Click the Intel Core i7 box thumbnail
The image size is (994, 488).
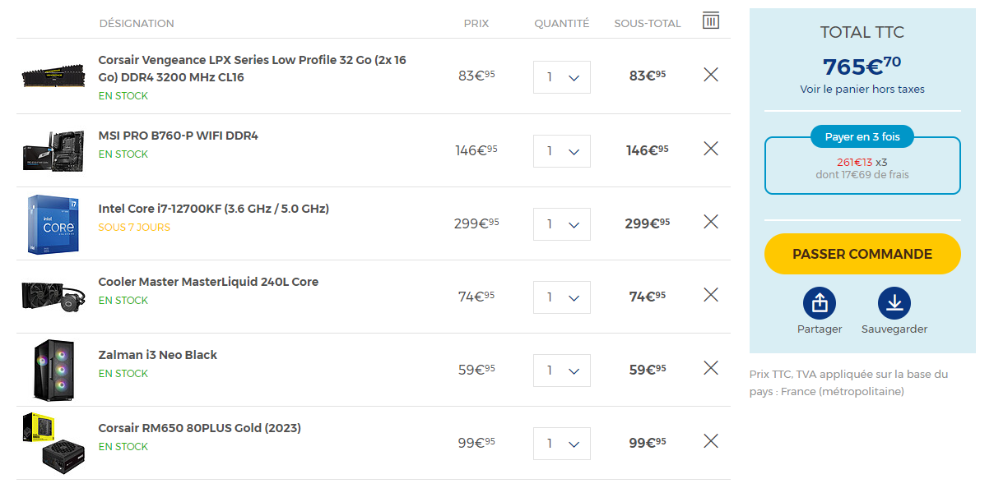point(53,224)
